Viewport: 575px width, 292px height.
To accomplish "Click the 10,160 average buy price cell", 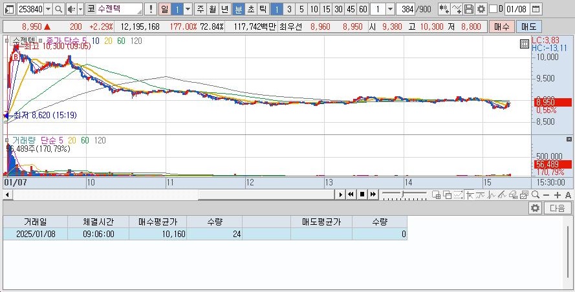I will pyautogui.click(x=158, y=234).
